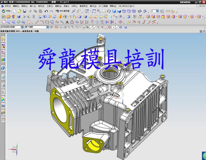Open the 视图(V) View menu
Image resolution: width=206 pixels, height=160 pixels.
tap(24, 6)
